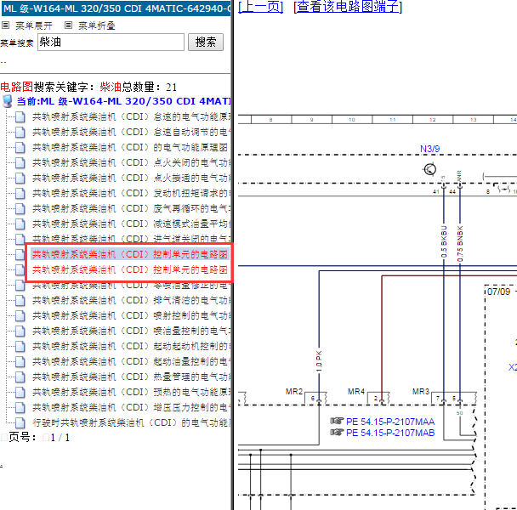
Task: Click grid column header 10 in diagram
Action: pos(352,120)
